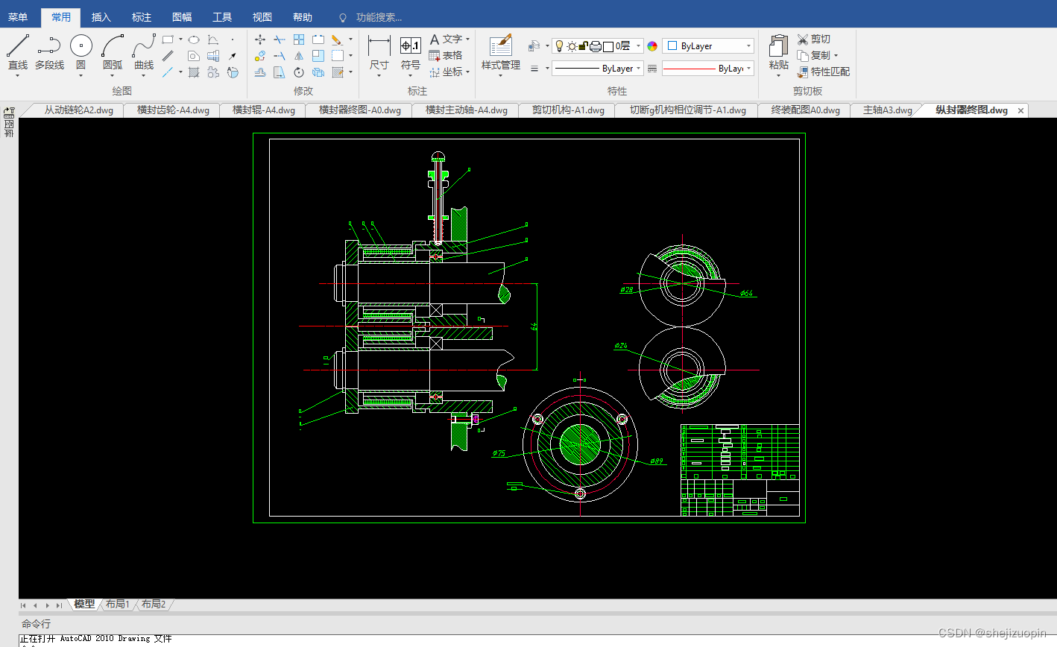Expand the 坐标 coordinate dropdown
Viewport: 1057px width, 647px height.
coord(467,72)
